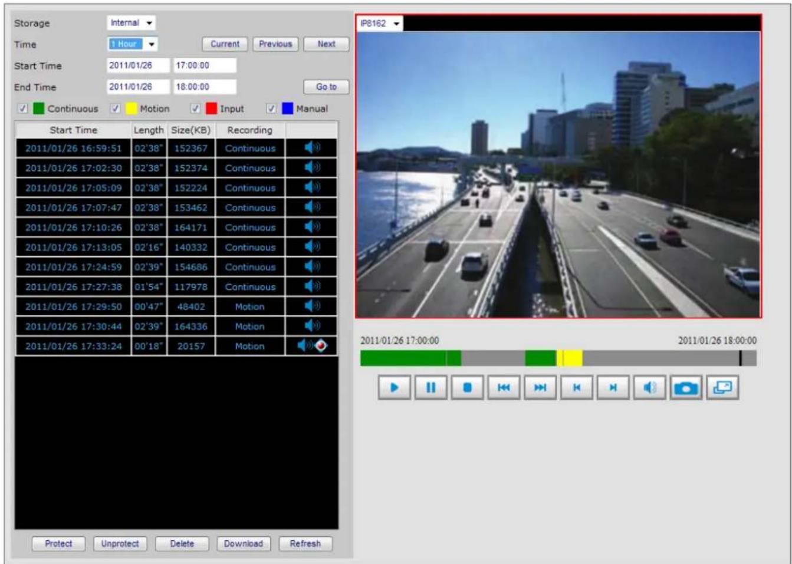Click the yellow motion segment on timeline
Image resolution: width=792 pixels, height=564 pixels.
pos(570,358)
